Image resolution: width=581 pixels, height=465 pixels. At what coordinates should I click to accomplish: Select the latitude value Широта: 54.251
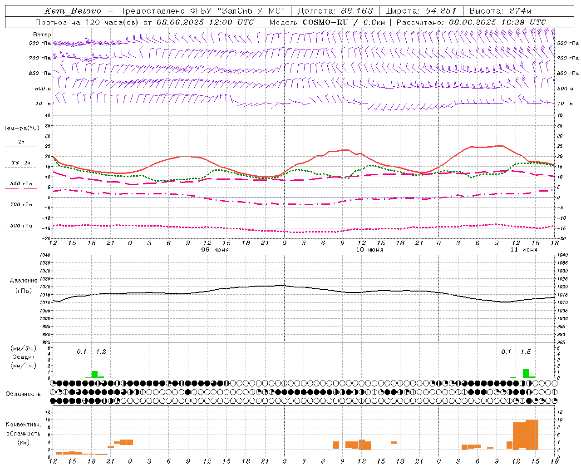click(421, 11)
